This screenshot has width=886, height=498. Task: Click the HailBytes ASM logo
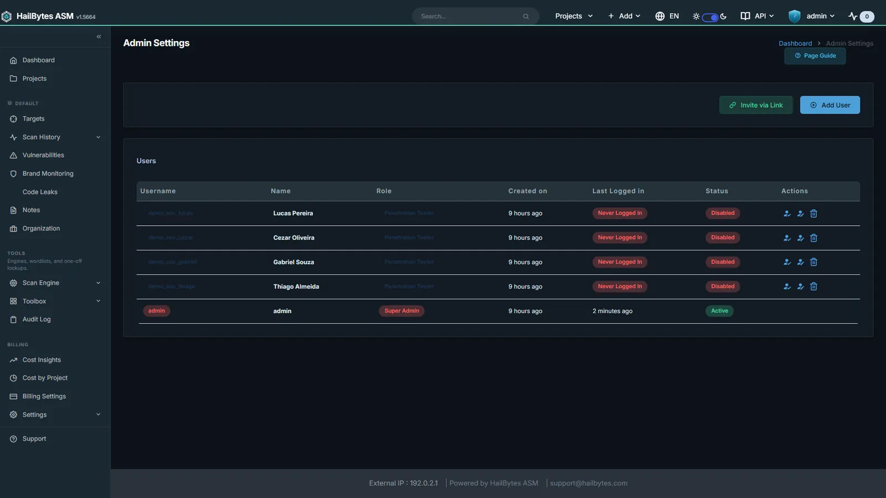click(x=49, y=16)
